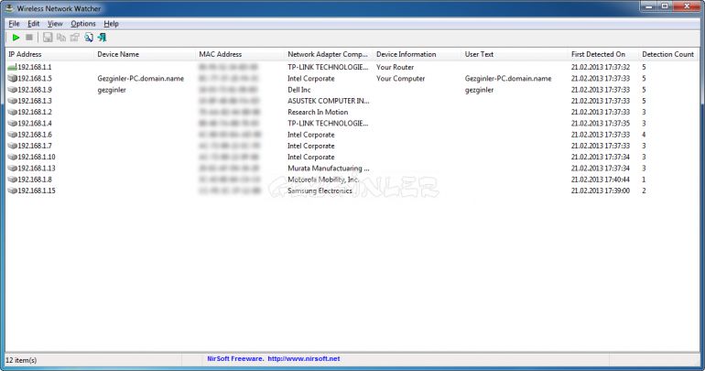
Task: Open the Properties toolbar icon
Action: 75,38
